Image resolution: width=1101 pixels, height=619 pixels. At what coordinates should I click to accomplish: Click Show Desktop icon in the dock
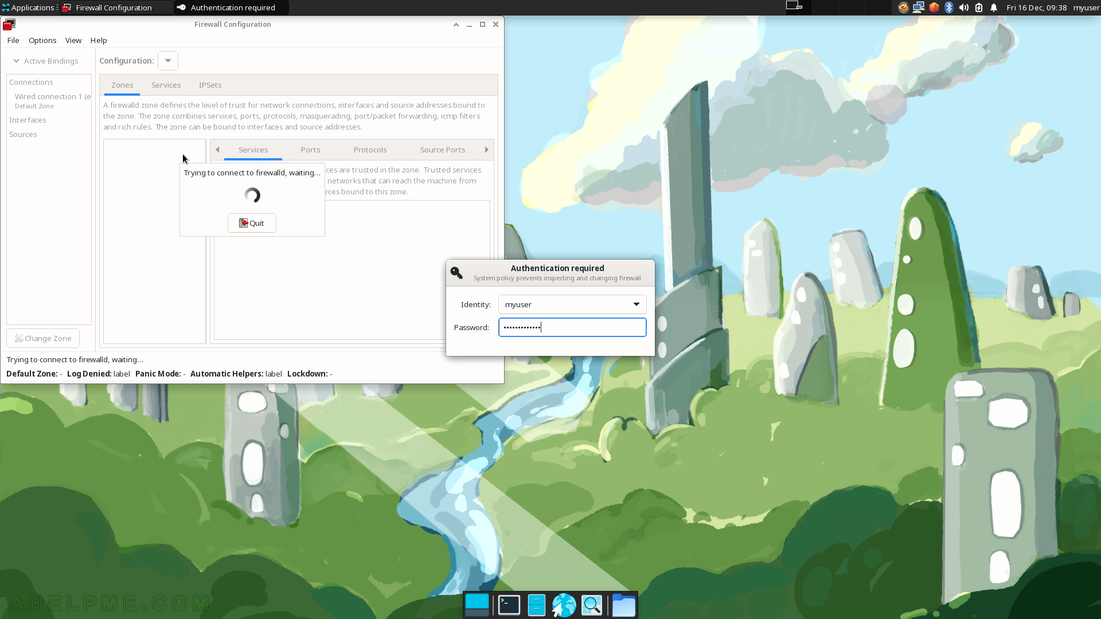[477, 605]
